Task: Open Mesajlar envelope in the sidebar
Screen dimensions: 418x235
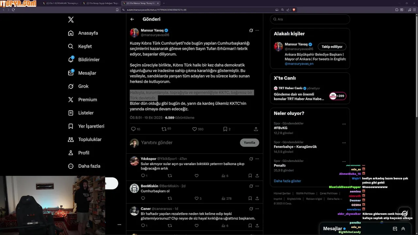Action: [x=71, y=73]
